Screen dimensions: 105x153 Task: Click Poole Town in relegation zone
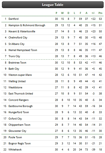point(15,137)
